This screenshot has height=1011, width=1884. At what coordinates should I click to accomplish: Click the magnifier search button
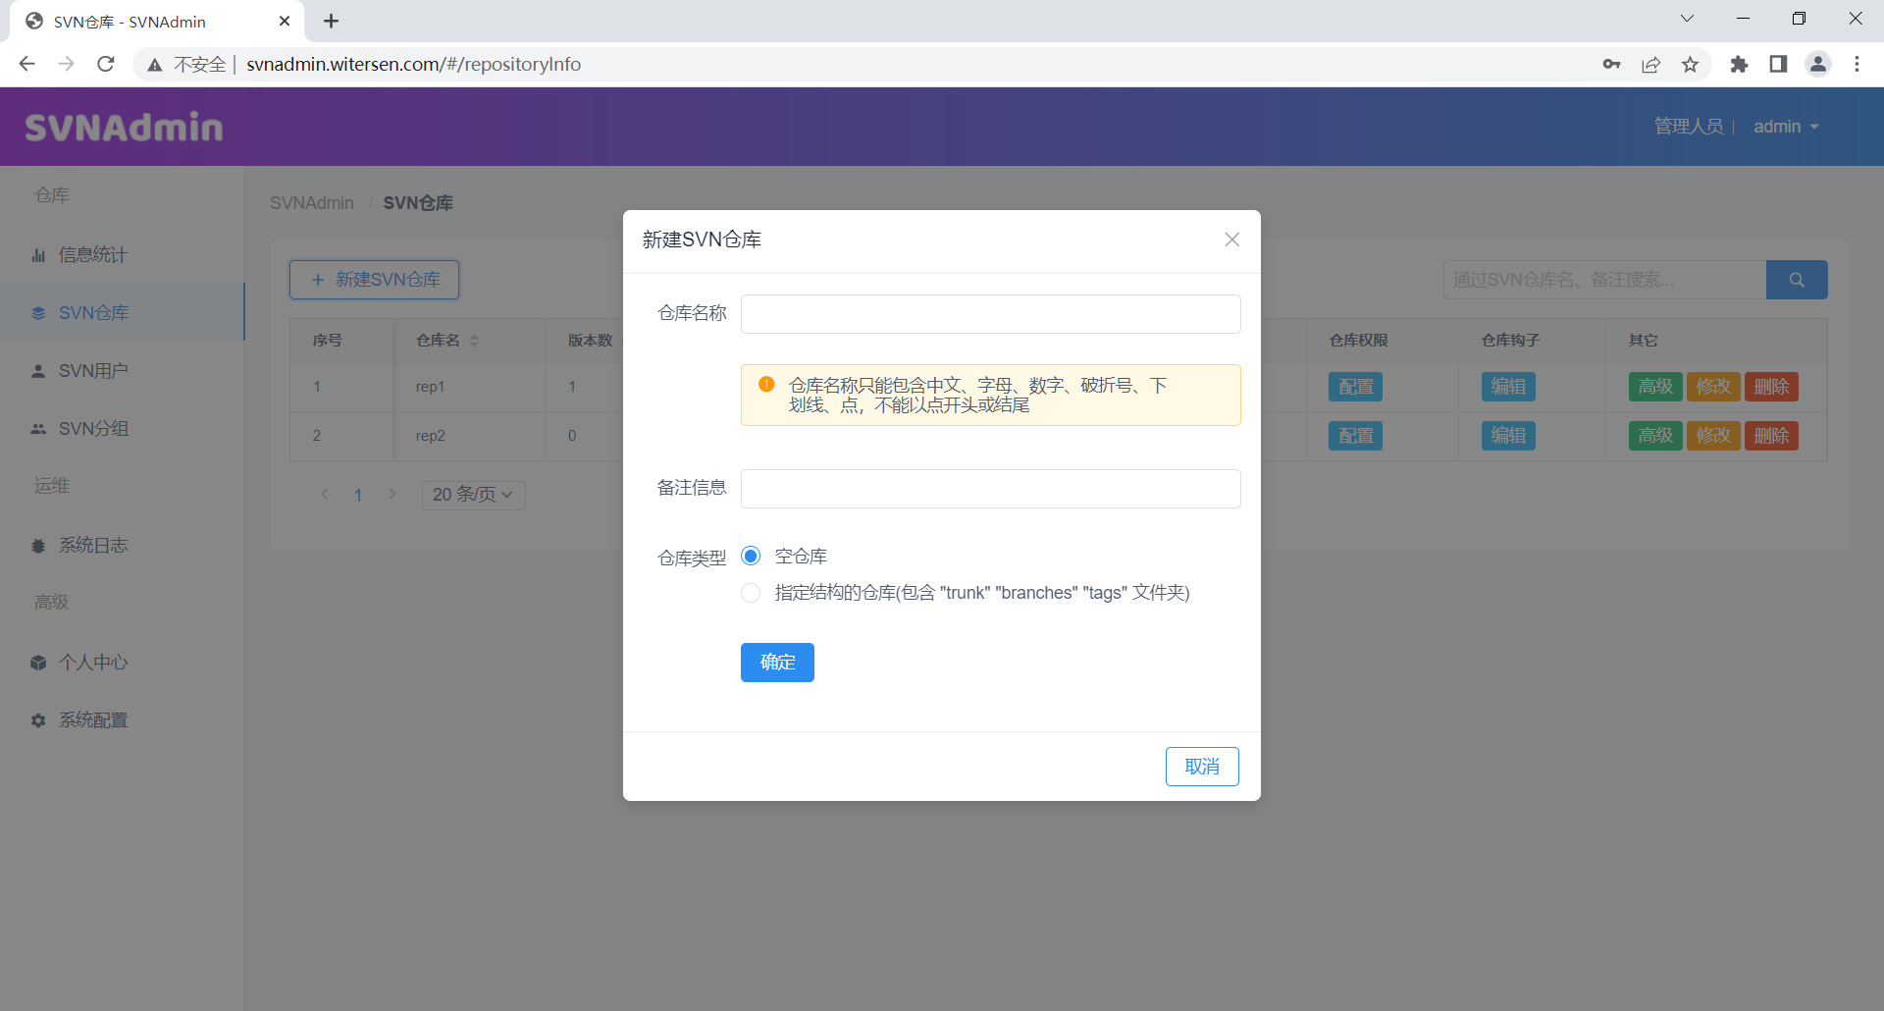point(1797,280)
